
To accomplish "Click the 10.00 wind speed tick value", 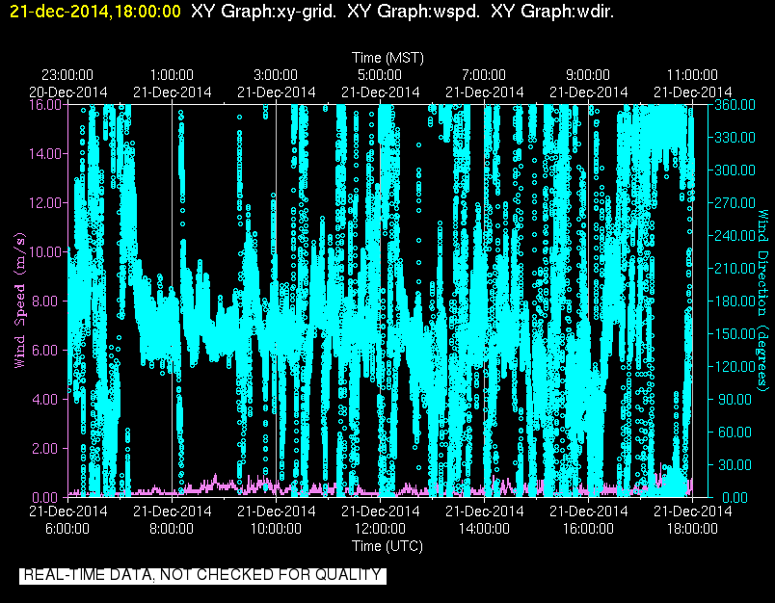I will point(45,251).
